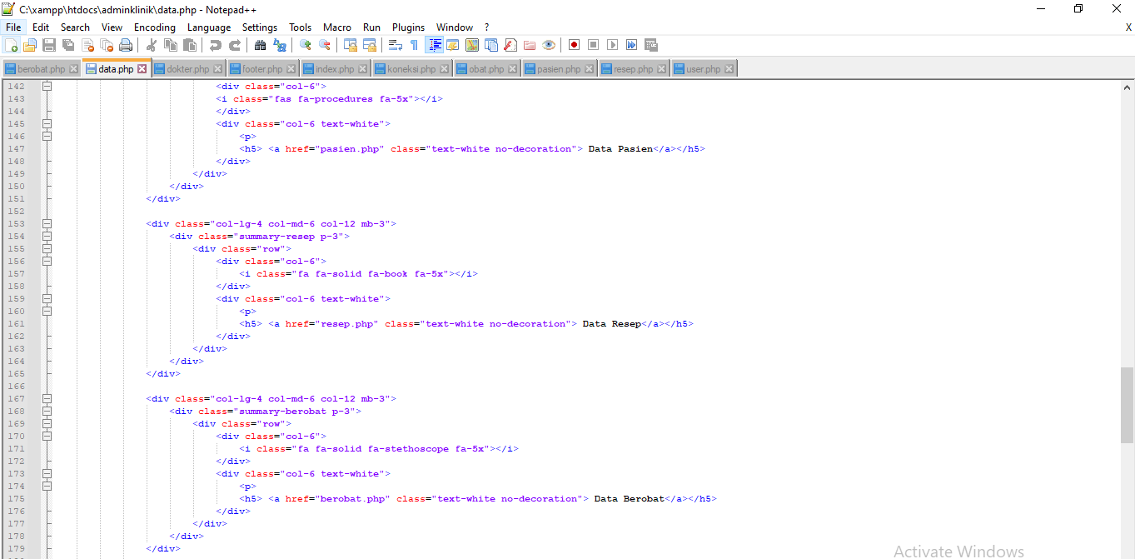This screenshot has width=1135, height=559.
Task: Zoom out with the magnifier minus icon
Action: click(325, 45)
